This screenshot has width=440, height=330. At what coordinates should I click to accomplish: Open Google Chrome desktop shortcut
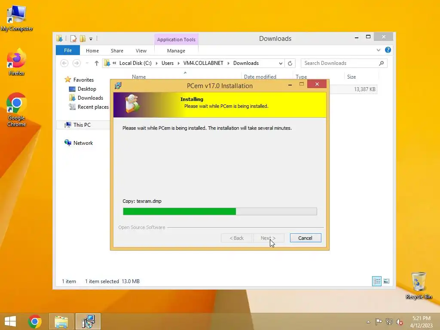(17, 110)
